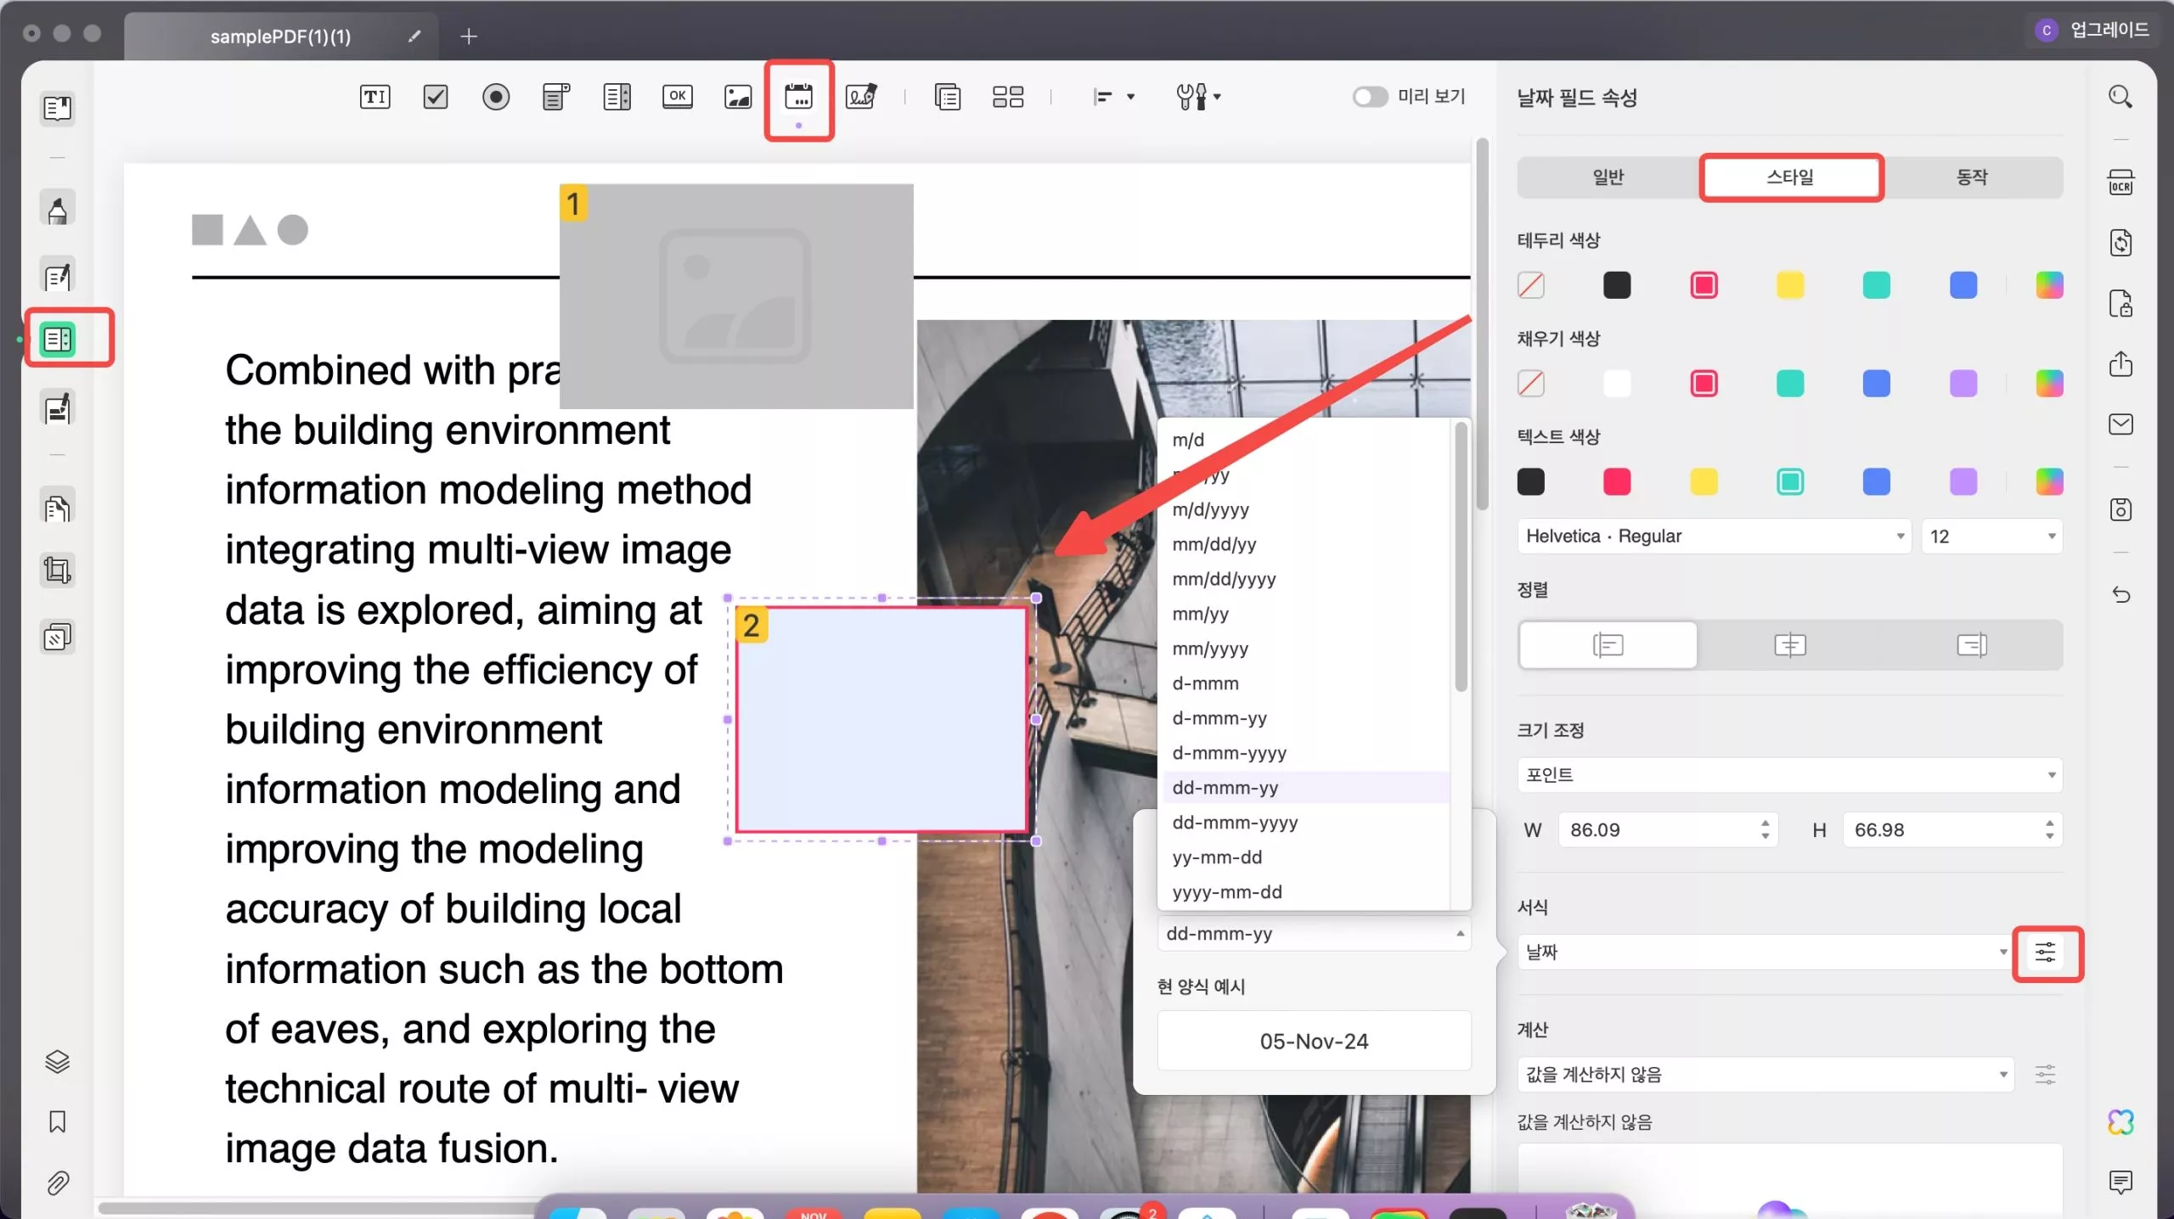Rename tab using the pencil icon

[414, 37]
